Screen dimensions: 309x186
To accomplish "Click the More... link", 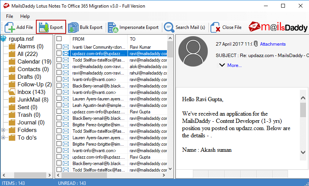I will pyautogui.click(x=234, y=65).
